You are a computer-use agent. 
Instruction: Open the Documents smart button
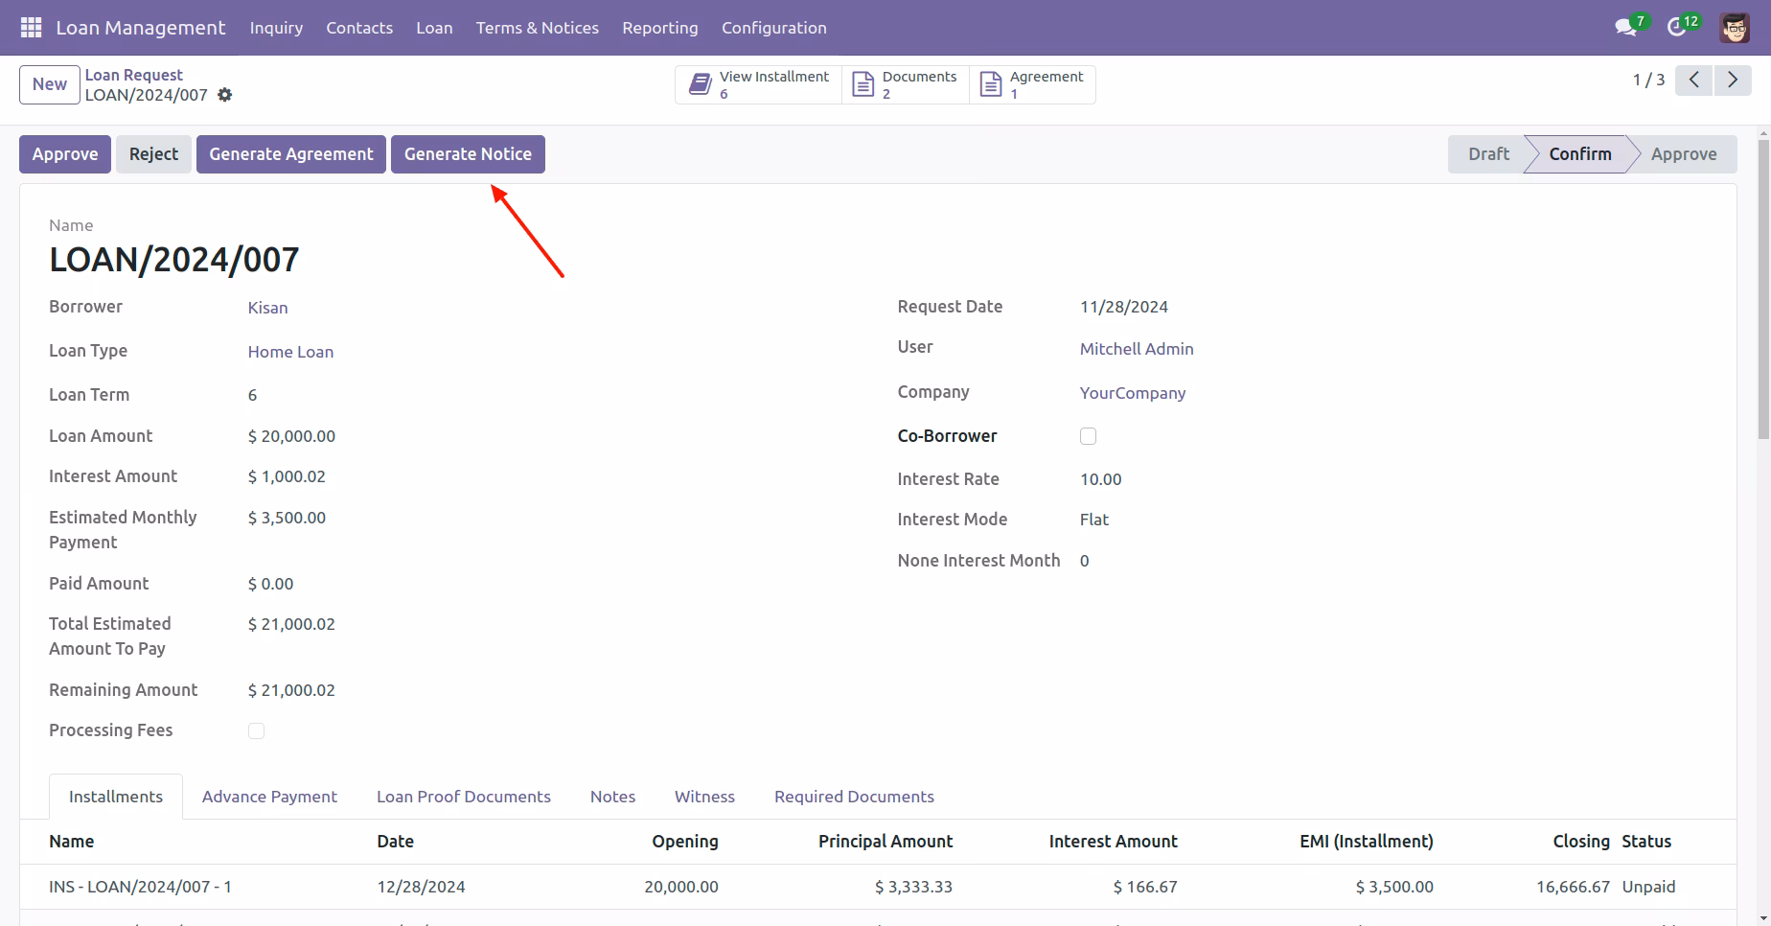(906, 84)
